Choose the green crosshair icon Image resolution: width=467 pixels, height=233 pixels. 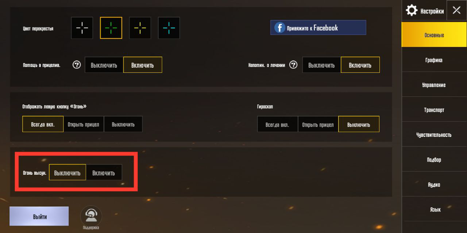click(x=111, y=28)
